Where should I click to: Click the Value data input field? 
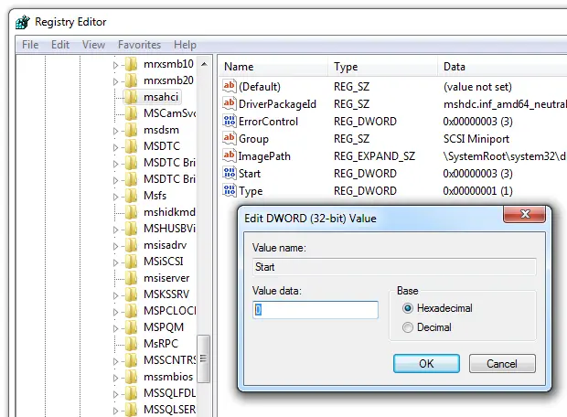[316, 310]
